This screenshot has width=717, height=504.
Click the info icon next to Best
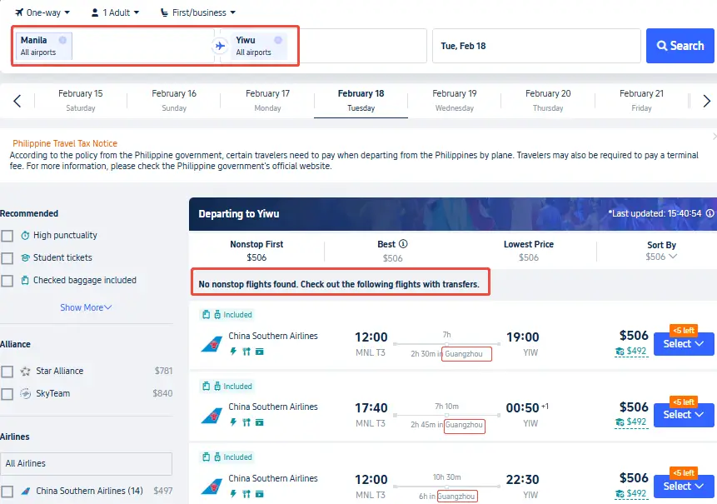[x=404, y=244]
